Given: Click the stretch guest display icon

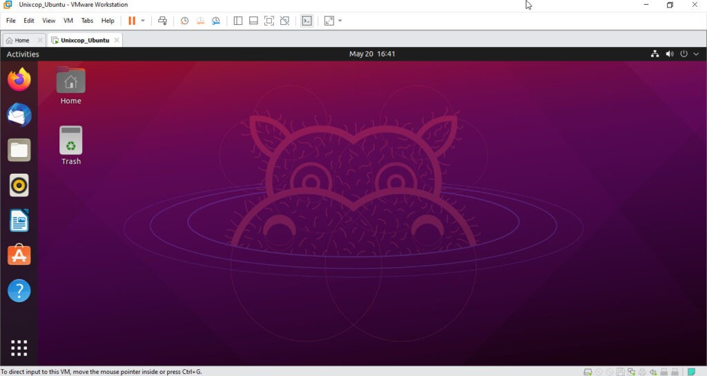Looking at the screenshot, I should (329, 21).
